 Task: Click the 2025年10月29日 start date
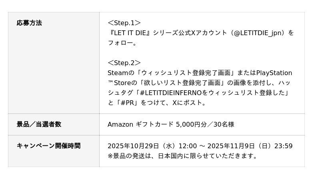133,146
